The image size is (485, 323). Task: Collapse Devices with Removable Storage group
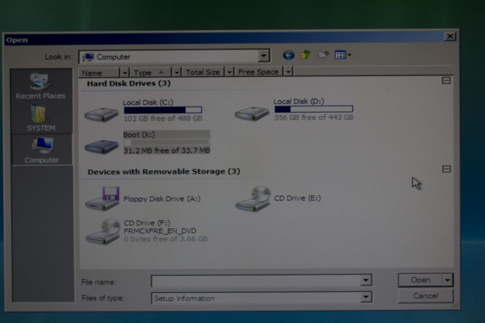(446, 169)
